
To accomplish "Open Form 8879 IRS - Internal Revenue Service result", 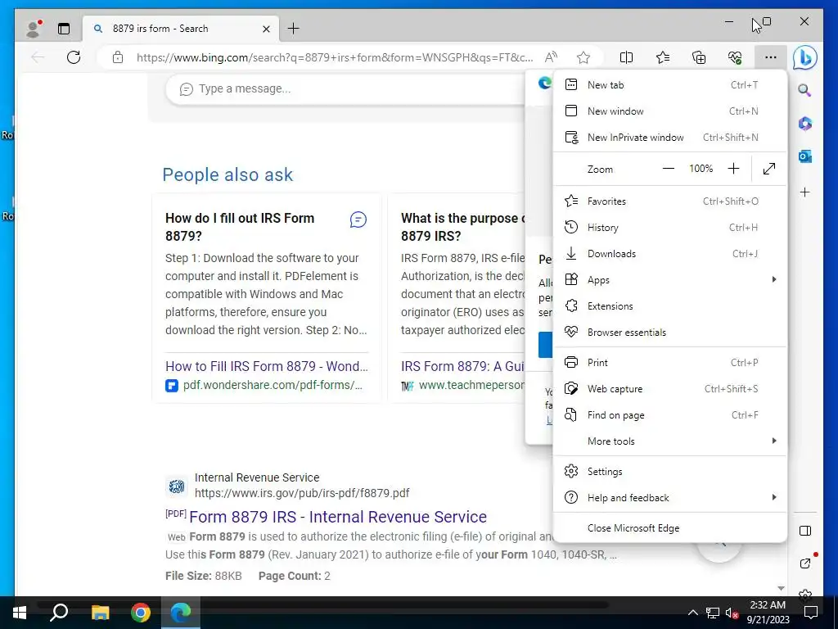I will pos(338,517).
